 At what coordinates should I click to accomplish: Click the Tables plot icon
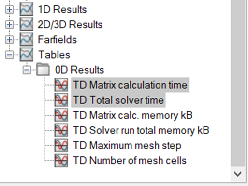27,55
